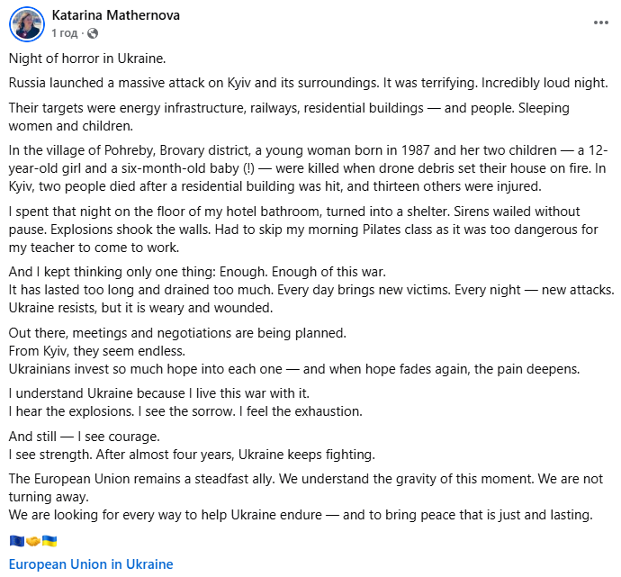Open the "European Union in Ukraine" link
The width and height of the screenshot is (621, 577).
tap(91, 564)
